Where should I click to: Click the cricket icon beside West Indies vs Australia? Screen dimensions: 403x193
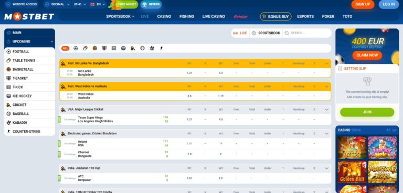coord(63,87)
